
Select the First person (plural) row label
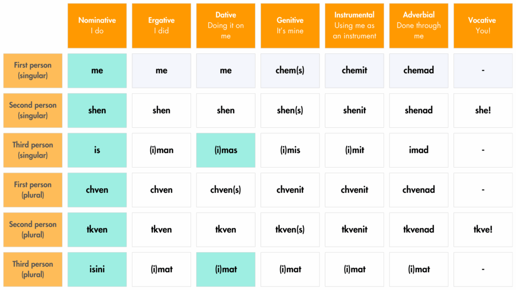click(x=33, y=190)
